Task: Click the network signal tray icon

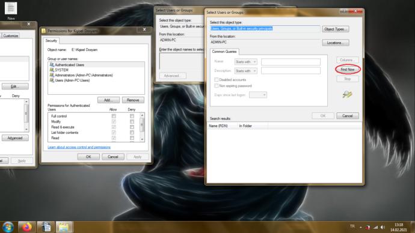Action: pyautogui.click(x=375, y=227)
